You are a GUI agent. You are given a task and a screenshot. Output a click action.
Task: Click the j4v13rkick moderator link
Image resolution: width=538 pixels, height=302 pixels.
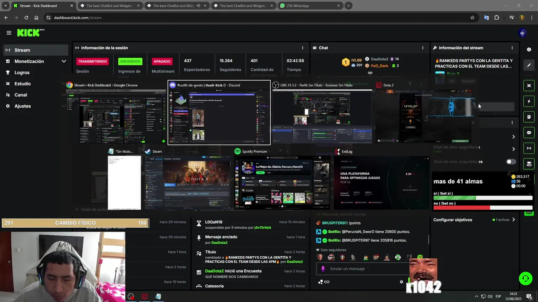(x=263, y=228)
